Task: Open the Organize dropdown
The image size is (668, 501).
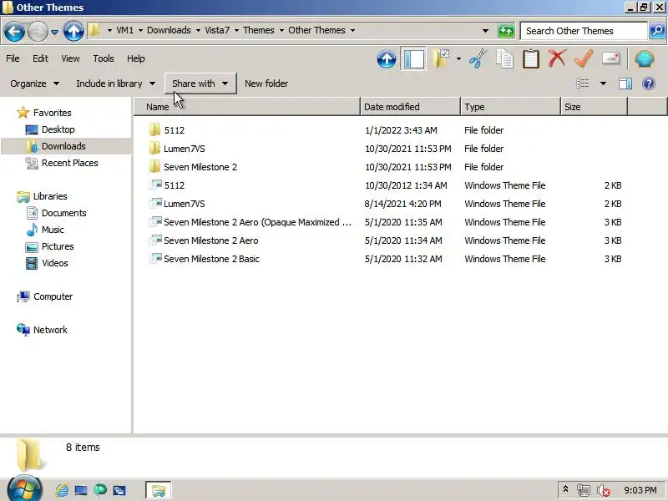Action: click(x=34, y=83)
